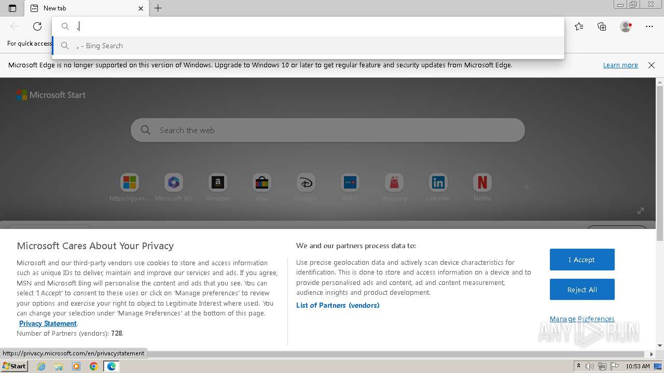This screenshot has width=664, height=373.
Task: Open the https://go.m... quick link tile
Action: 129,188
